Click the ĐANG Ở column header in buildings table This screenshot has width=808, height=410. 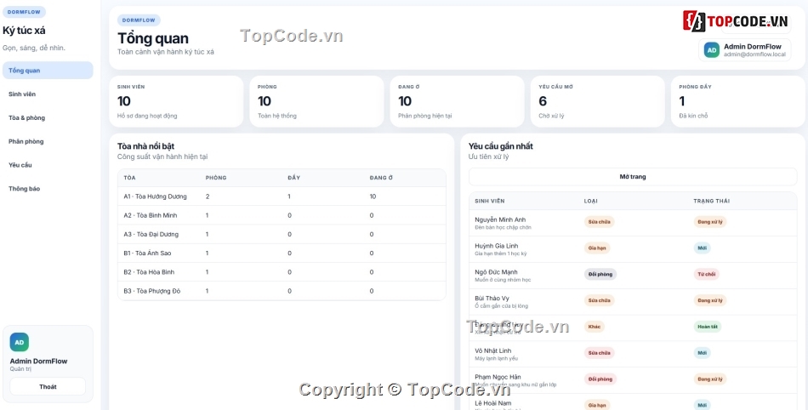click(x=381, y=178)
